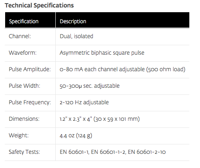200x168 pixels.
Task: Click Asymmetric biphasic square pulse text
Action: 102,53
